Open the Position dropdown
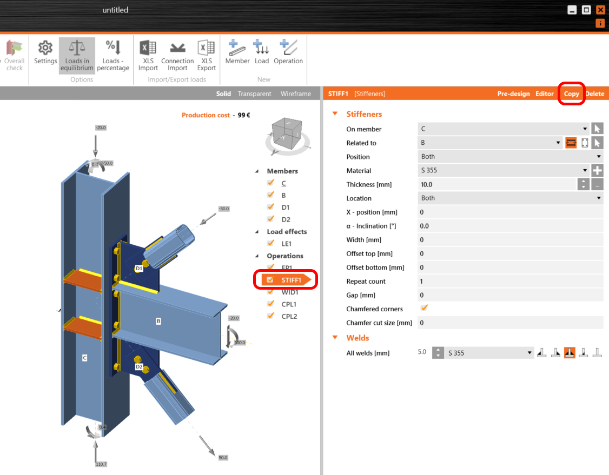The image size is (609, 475). tap(599, 156)
